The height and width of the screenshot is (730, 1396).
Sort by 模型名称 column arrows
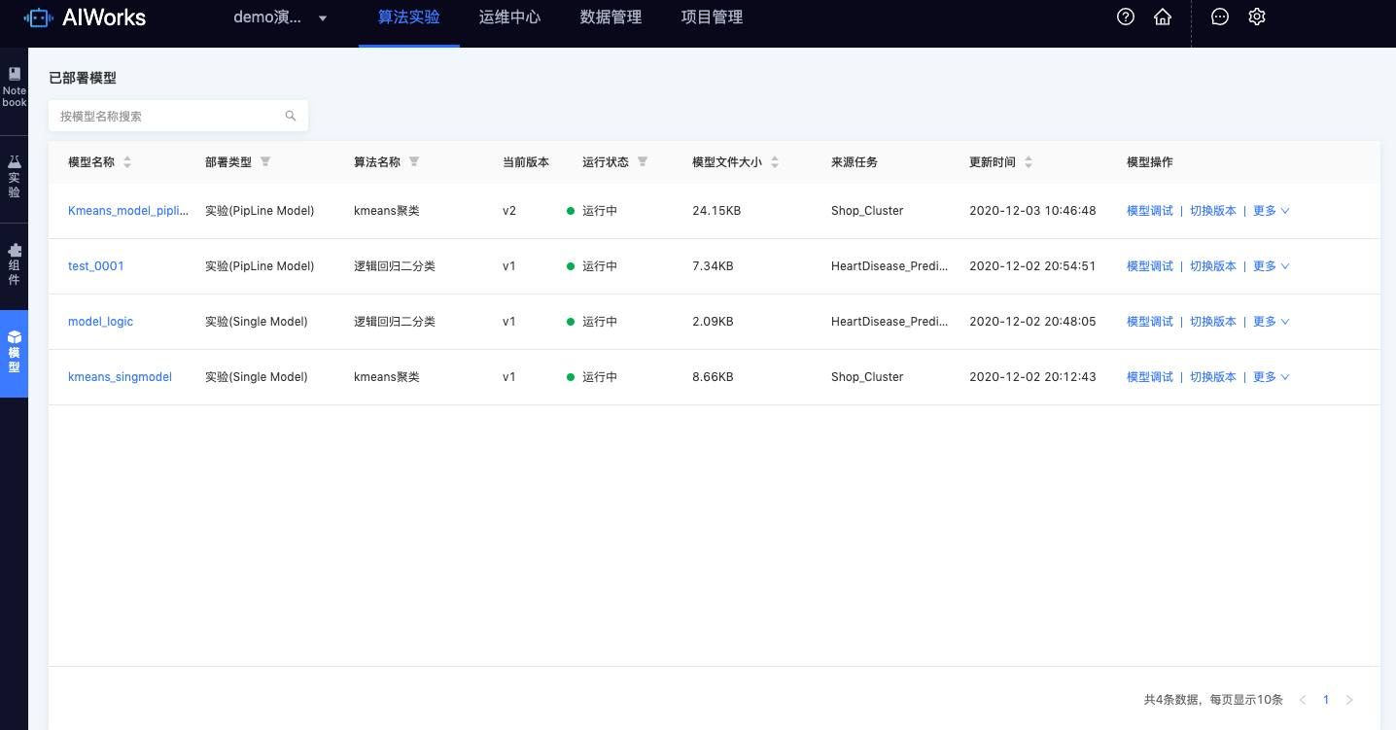click(127, 162)
